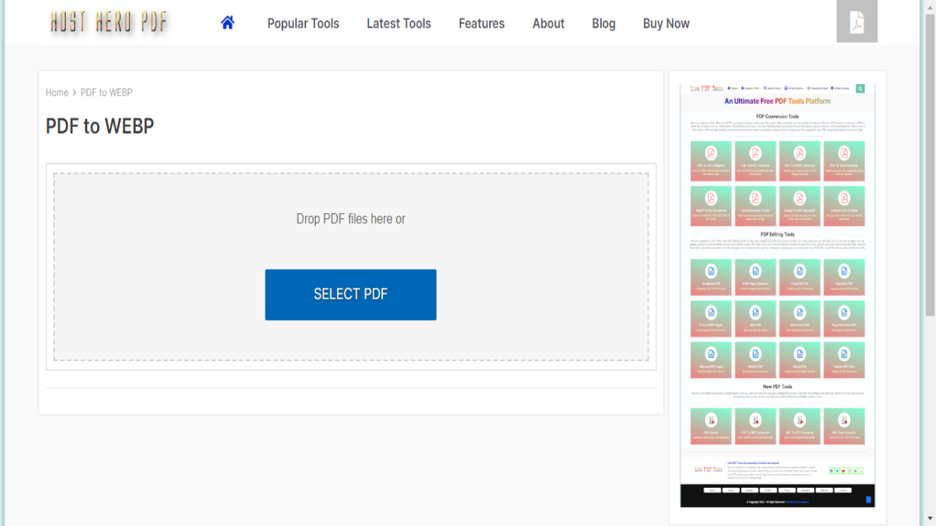Click the gray PDF file icon top-right

(x=856, y=22)
